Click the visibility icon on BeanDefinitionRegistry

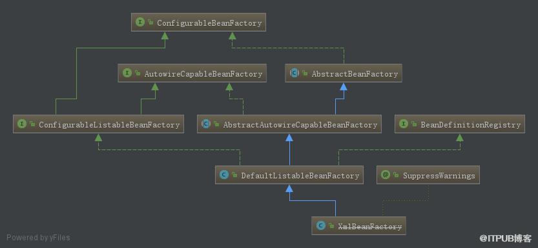[x=414, y=124]
